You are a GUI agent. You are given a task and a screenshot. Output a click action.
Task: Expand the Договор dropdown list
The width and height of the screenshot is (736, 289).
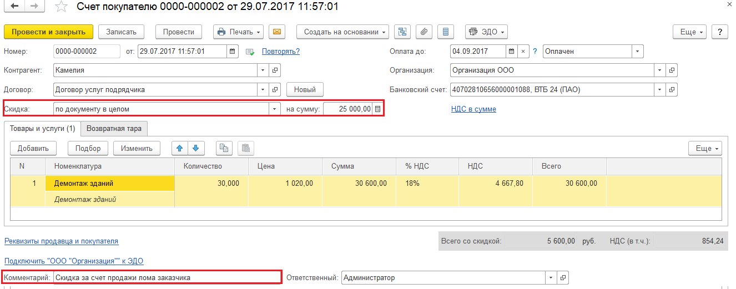point(263,89)
